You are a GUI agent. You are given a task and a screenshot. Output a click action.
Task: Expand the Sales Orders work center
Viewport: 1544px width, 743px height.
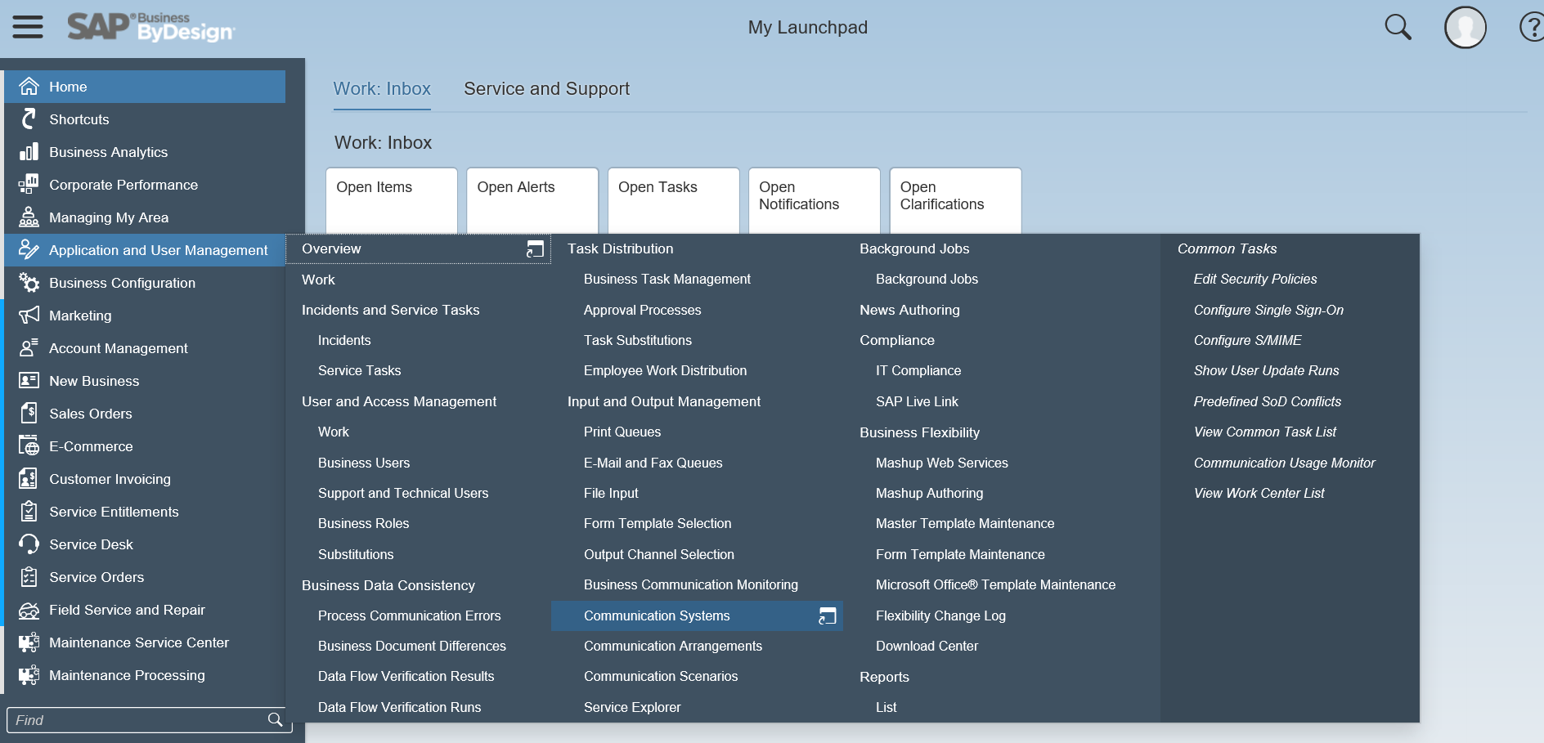[90, 414]
